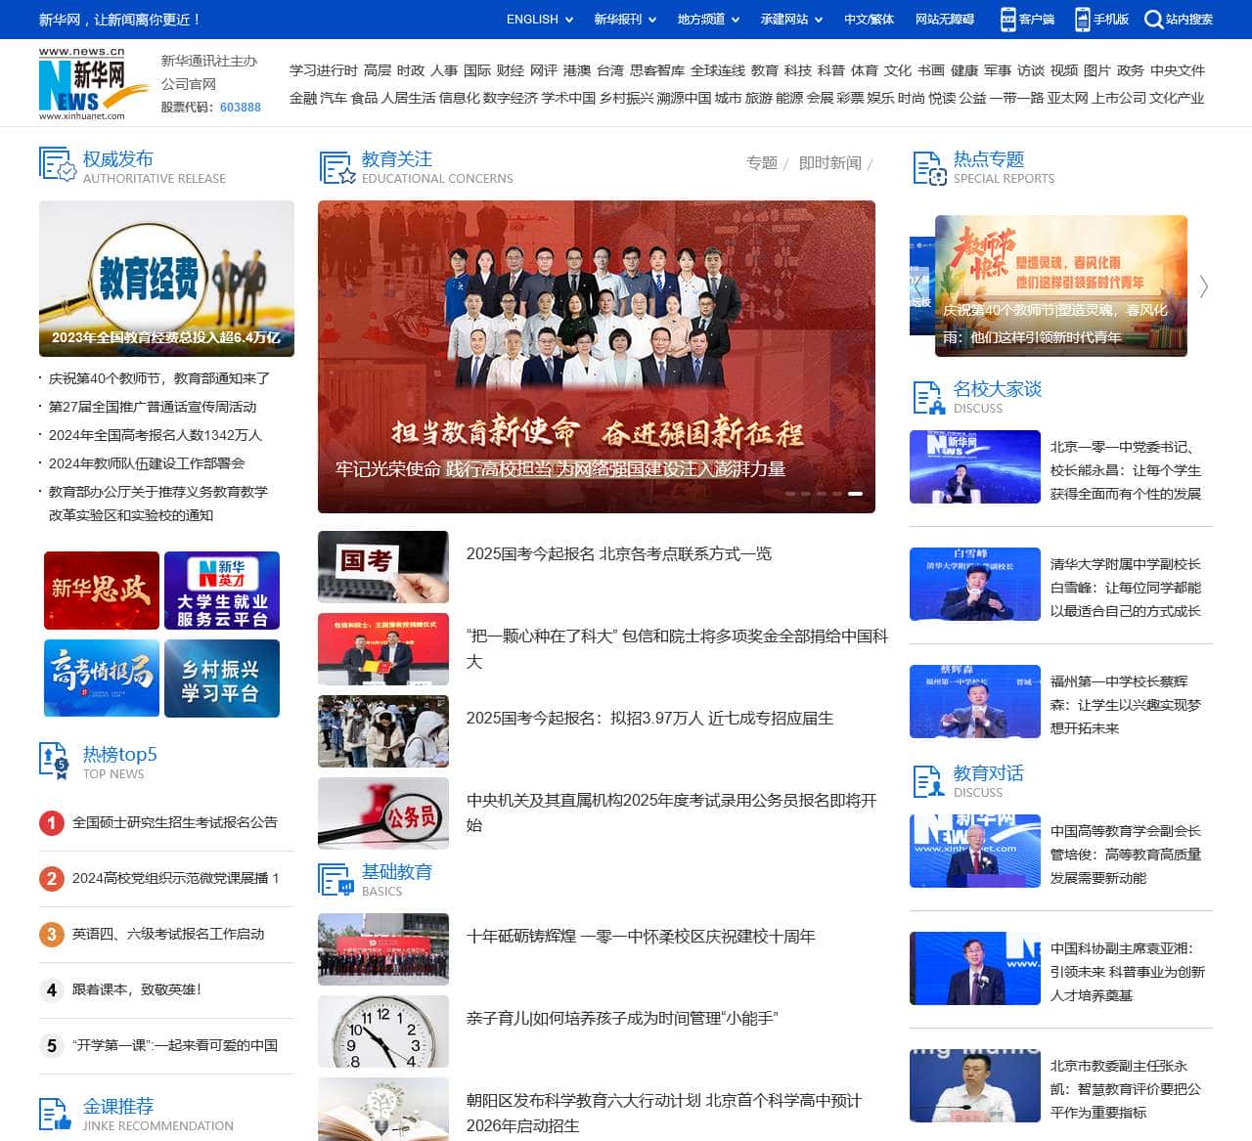Click the 热点专题 section icon

(x=927, y=167)
